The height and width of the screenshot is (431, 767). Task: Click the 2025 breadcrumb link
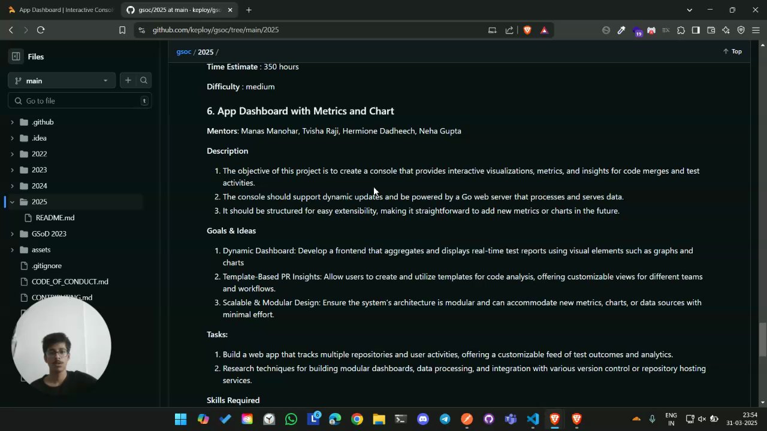pos(206,52)
